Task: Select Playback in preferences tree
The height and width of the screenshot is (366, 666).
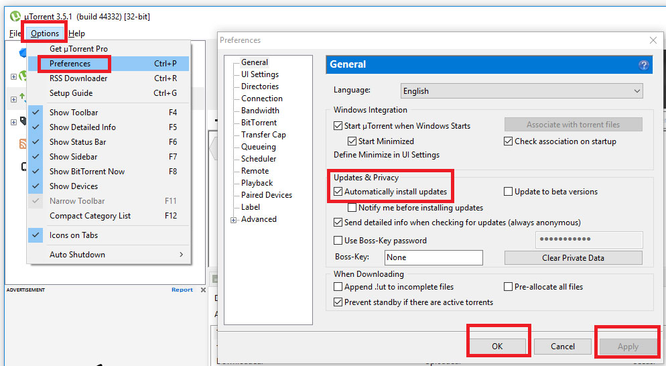Action: [x=257, y=183]
